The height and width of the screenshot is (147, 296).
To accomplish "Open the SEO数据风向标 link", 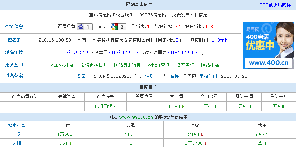I will [x=275, y=5].
